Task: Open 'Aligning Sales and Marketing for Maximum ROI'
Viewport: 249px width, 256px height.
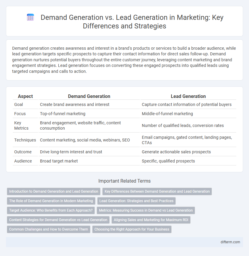Action: 151,220
